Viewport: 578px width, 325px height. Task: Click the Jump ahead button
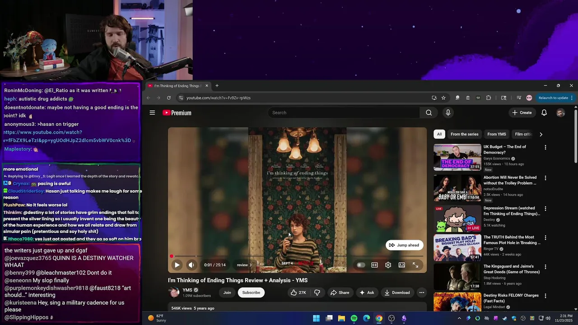(404, 245)
